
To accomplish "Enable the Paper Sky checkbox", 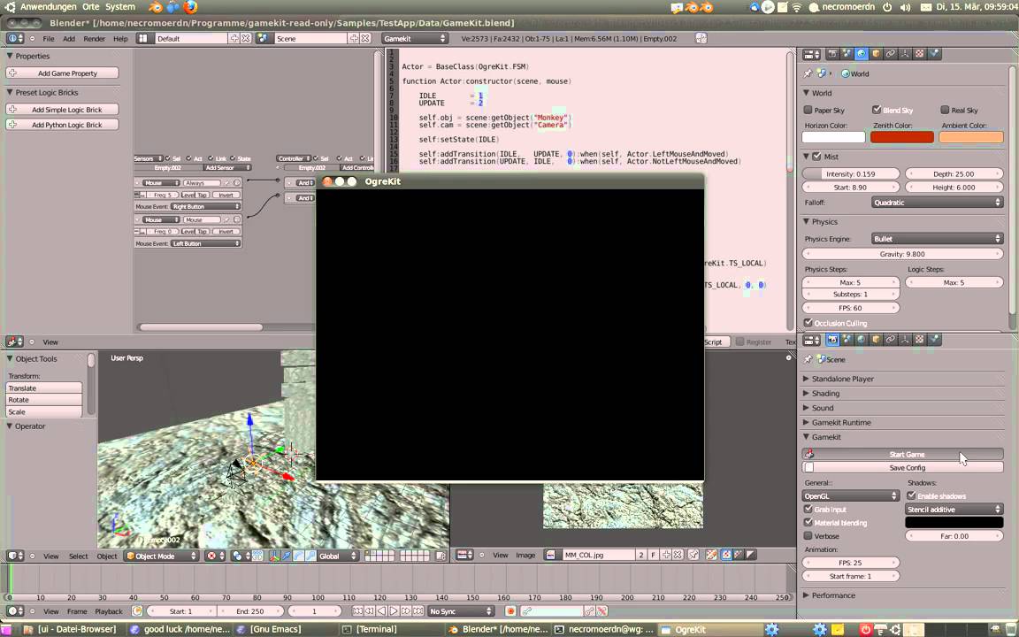I will [x=808, y=110].
